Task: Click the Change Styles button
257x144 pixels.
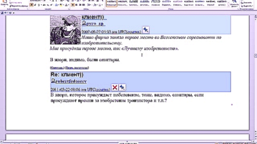Action: [235, 4]
